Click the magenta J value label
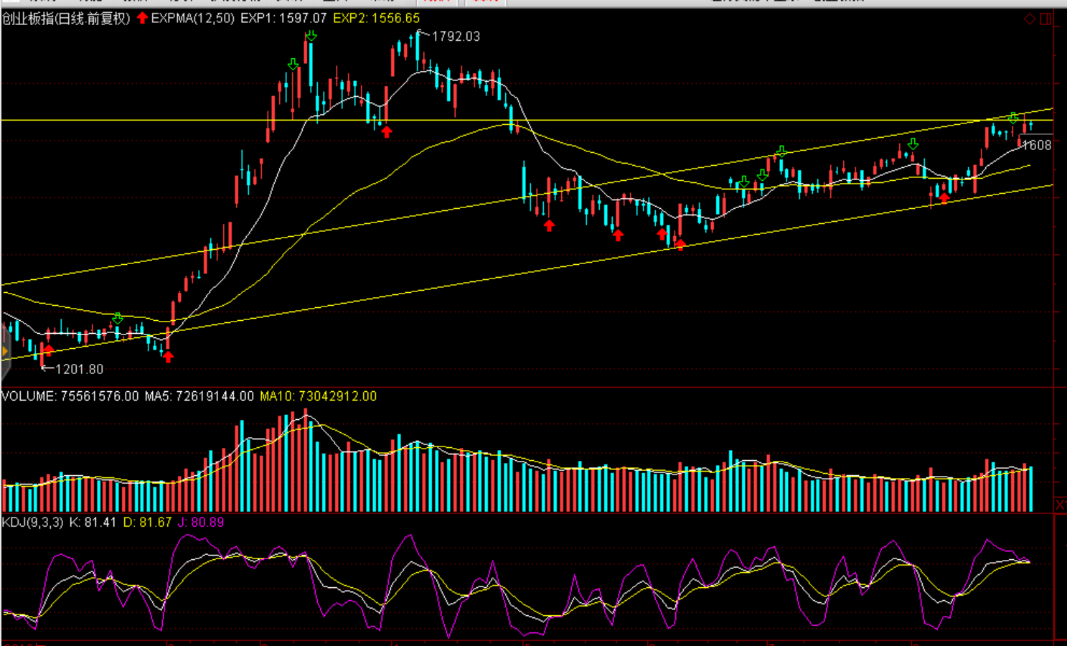 [x=201, y=523]
